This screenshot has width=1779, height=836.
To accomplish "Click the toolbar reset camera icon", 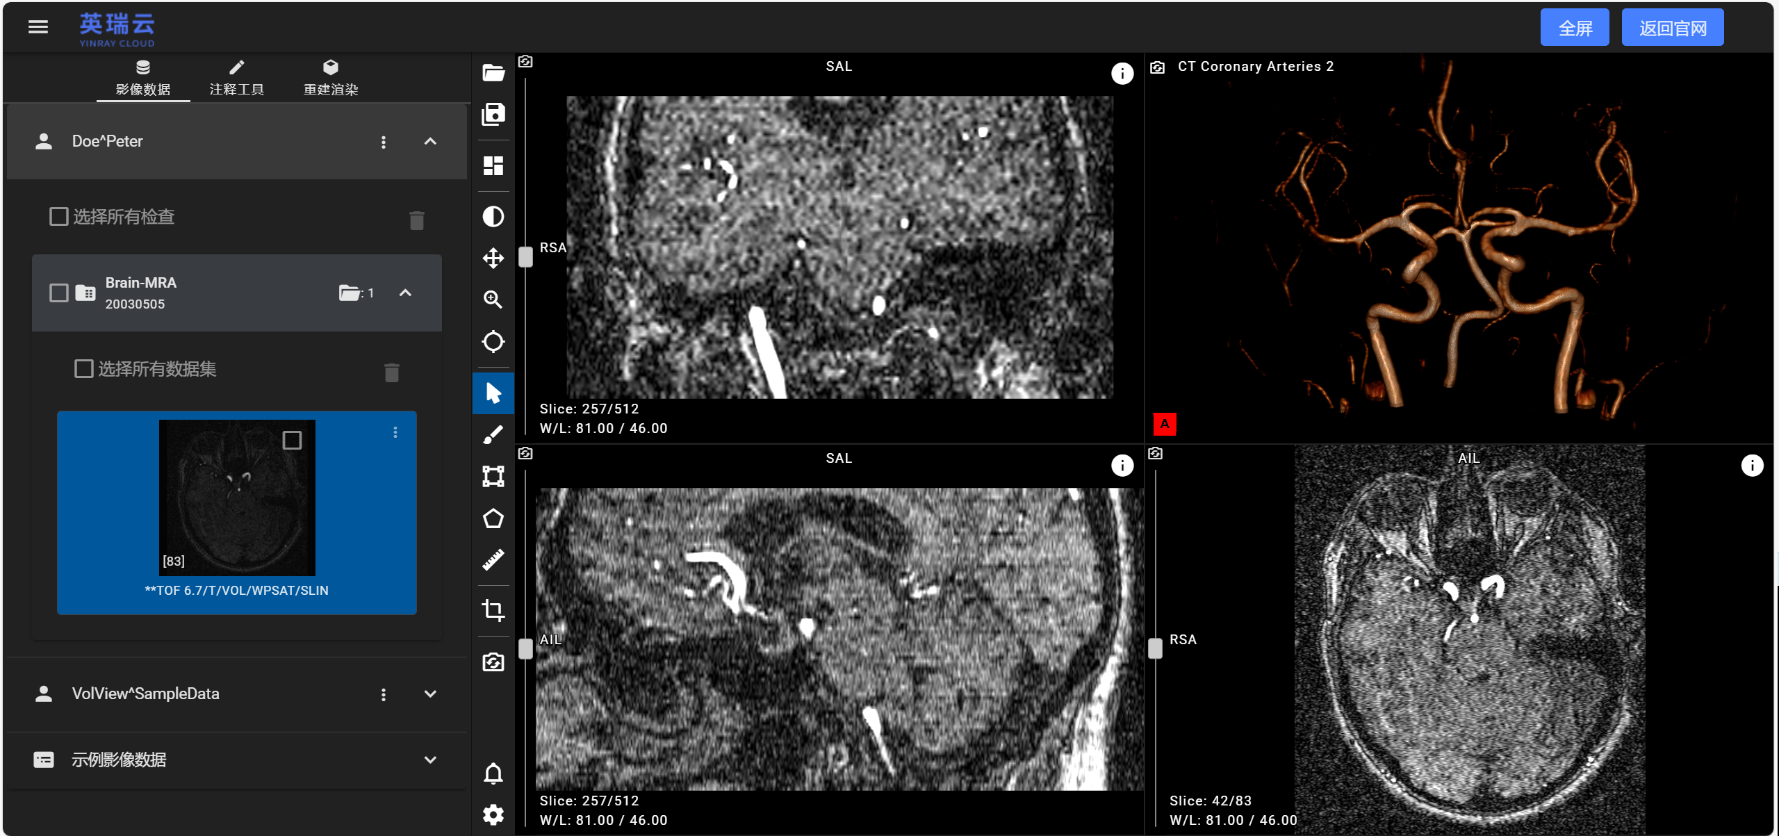I will [493, 662].
